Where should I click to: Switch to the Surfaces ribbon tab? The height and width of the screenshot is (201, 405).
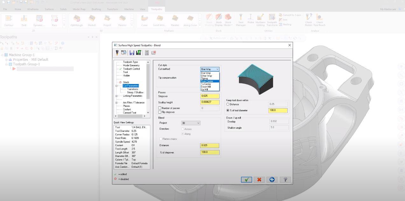(x=49, y=9)
